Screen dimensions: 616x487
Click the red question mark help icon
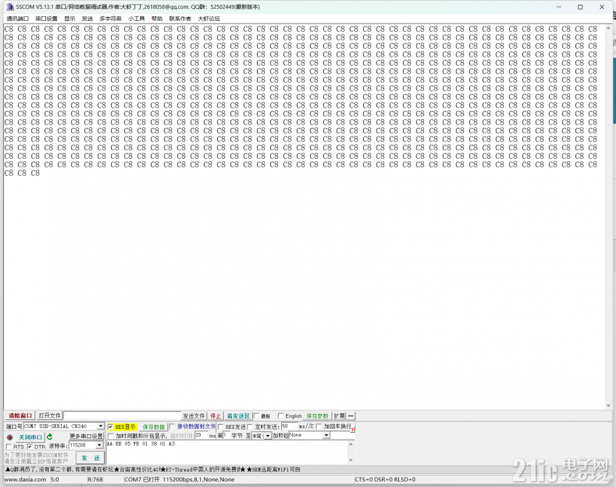352,430
